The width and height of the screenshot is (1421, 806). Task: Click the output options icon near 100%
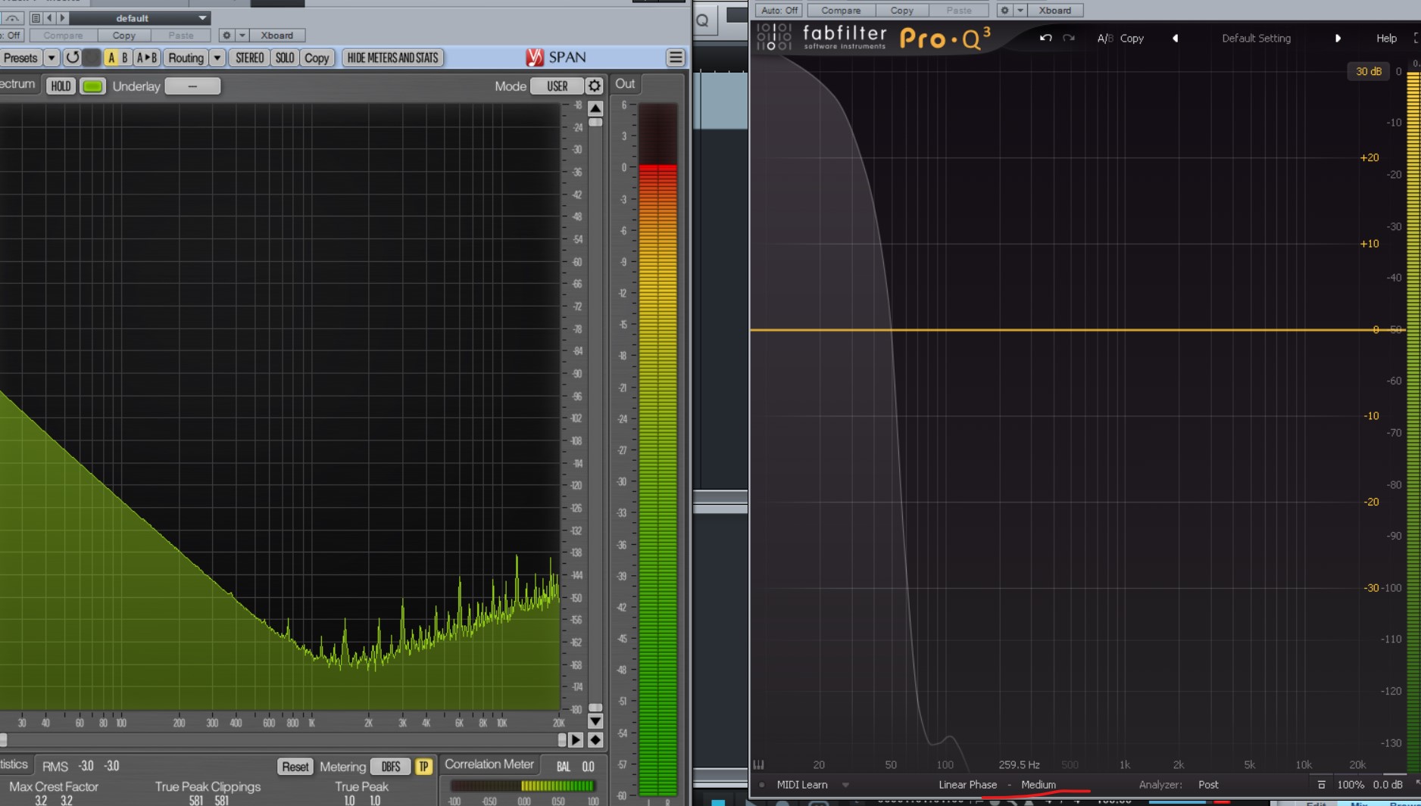(x=1321, y=785)
